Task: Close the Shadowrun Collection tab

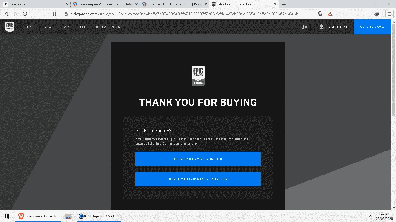Action: [275, 4]
